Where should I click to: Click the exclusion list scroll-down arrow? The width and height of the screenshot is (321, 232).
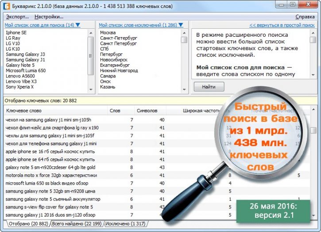tap(184, 89)
